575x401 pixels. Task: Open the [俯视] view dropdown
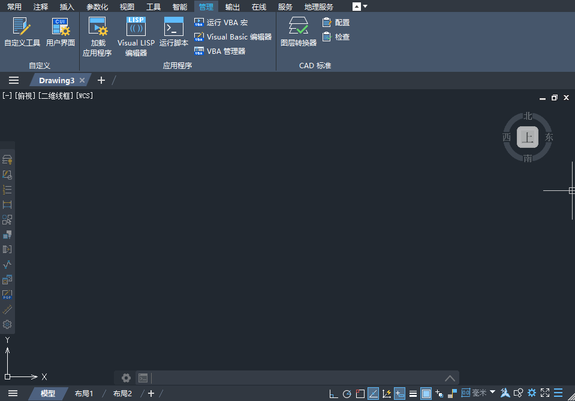pos(25,96)
